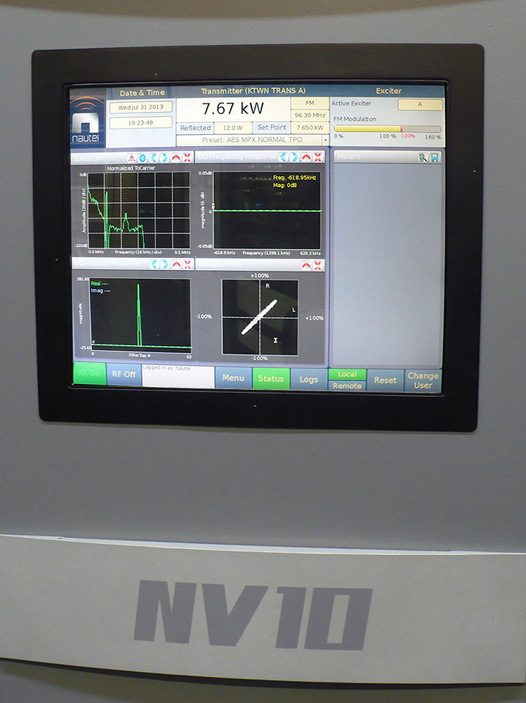The height and width of the screenshot is (703, 526).
Task: Previous arrow in EQ Frequency Response panel
Action: (283, 157)
